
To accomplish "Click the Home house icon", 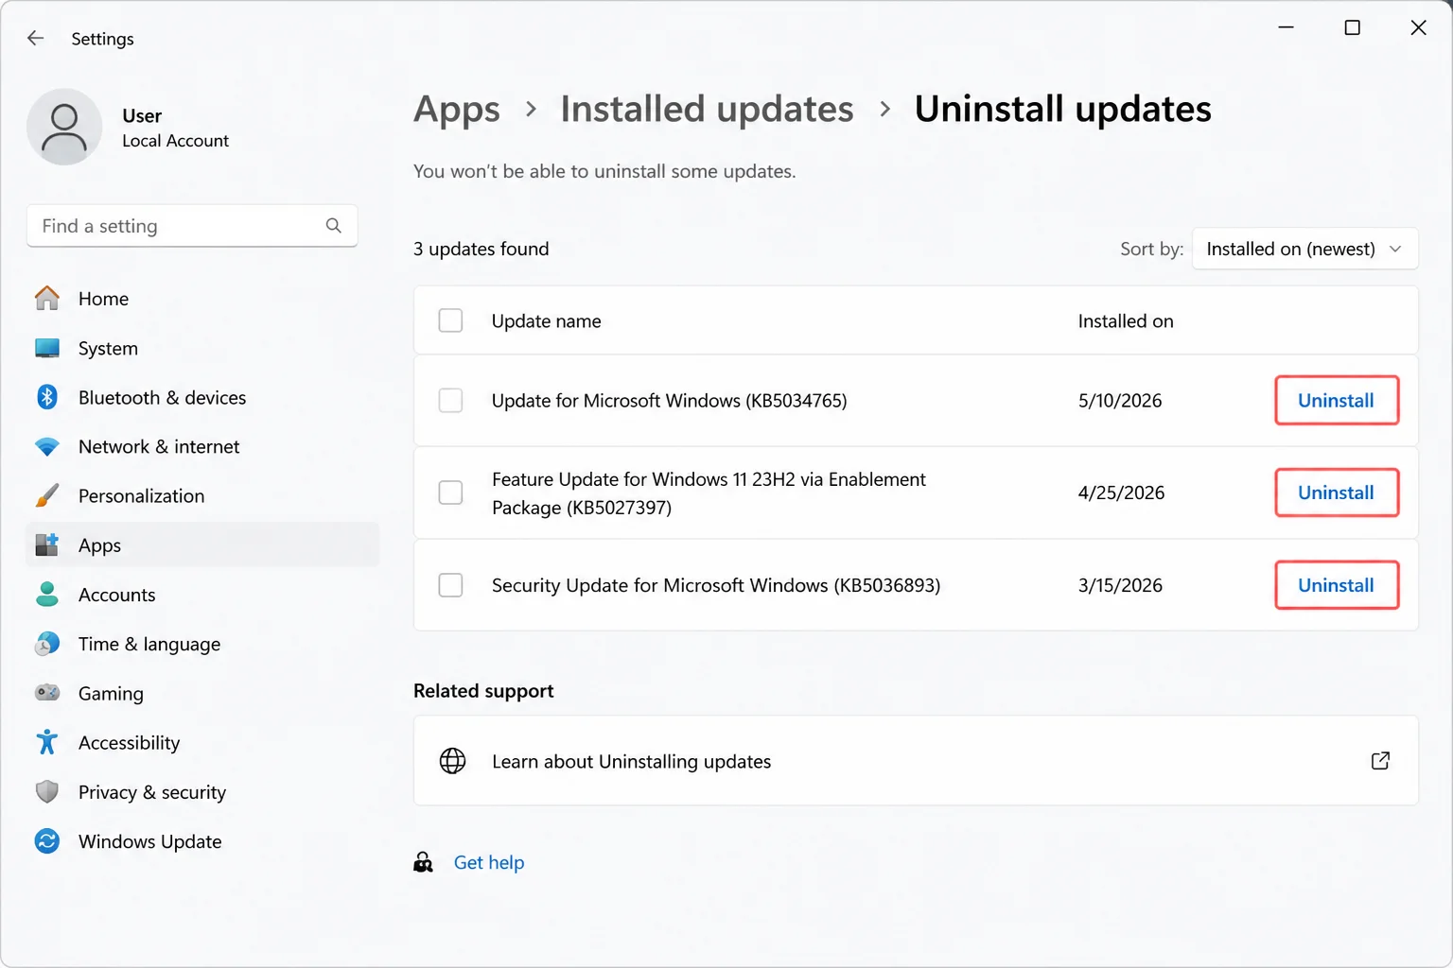I will coord(47,299).
